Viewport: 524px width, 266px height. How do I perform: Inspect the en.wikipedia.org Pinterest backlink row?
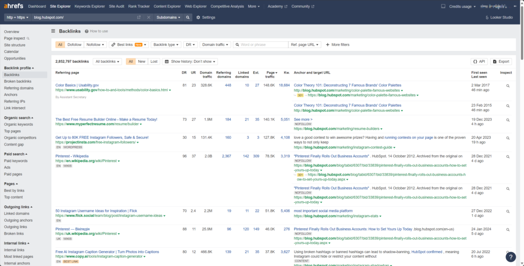pyautogui.click(x=508, y=156)
